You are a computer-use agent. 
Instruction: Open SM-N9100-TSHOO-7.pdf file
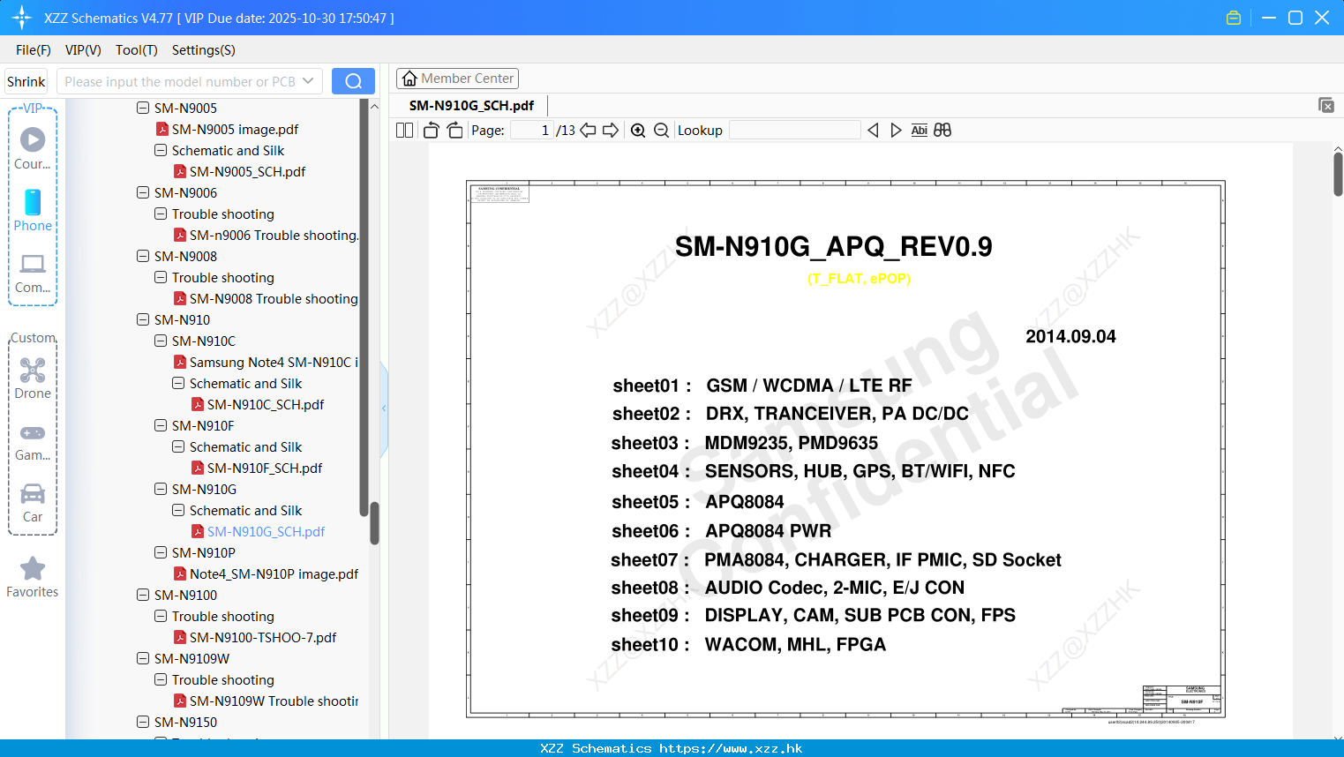pos(263,637)
